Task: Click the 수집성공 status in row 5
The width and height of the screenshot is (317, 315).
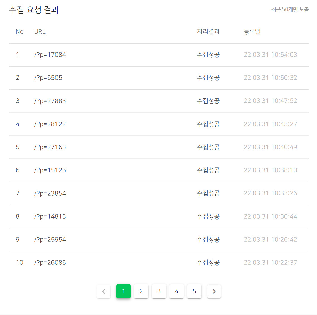Action: [208, 147]
